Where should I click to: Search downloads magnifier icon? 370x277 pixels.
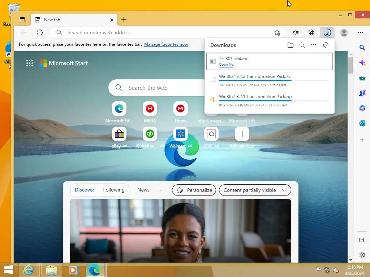302,45
